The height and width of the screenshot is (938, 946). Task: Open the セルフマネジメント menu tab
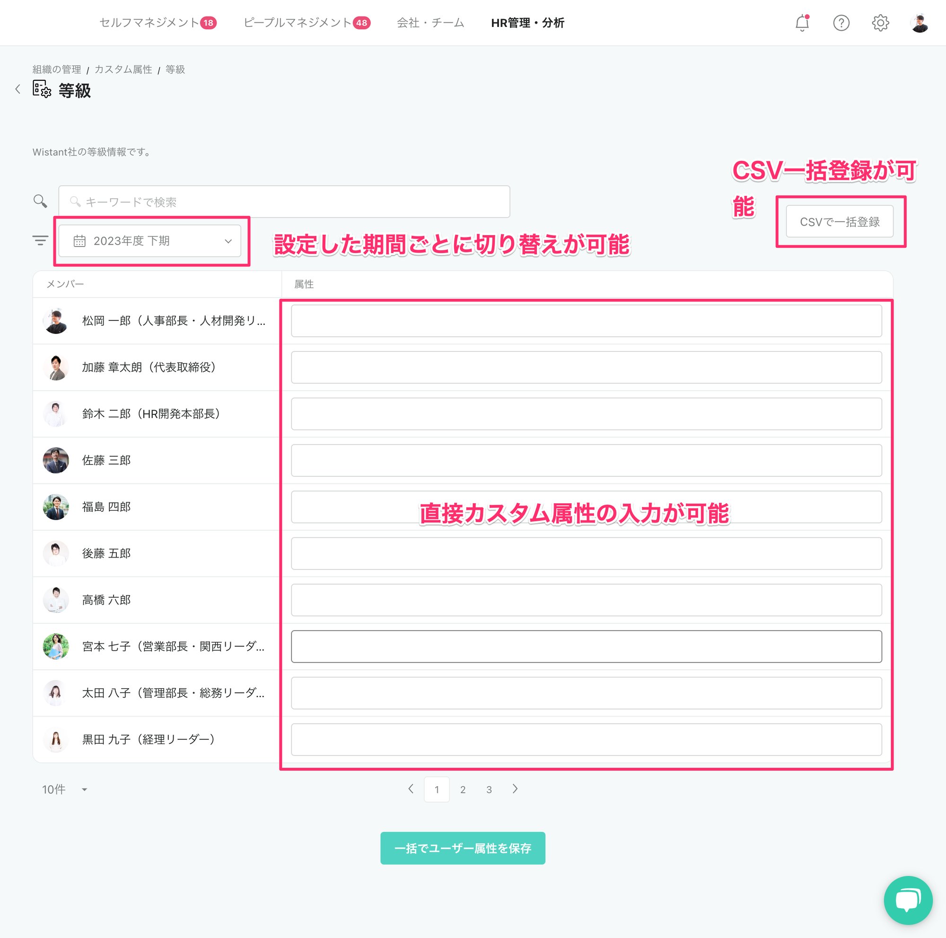[157, 23]
